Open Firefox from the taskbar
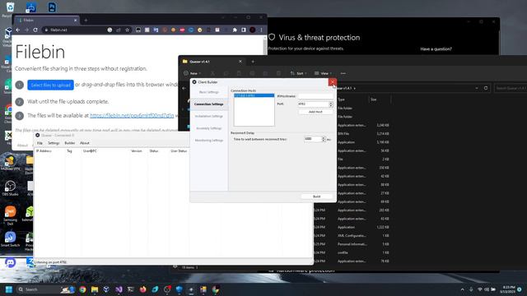527x296 pixels. (x=142, y=289)
